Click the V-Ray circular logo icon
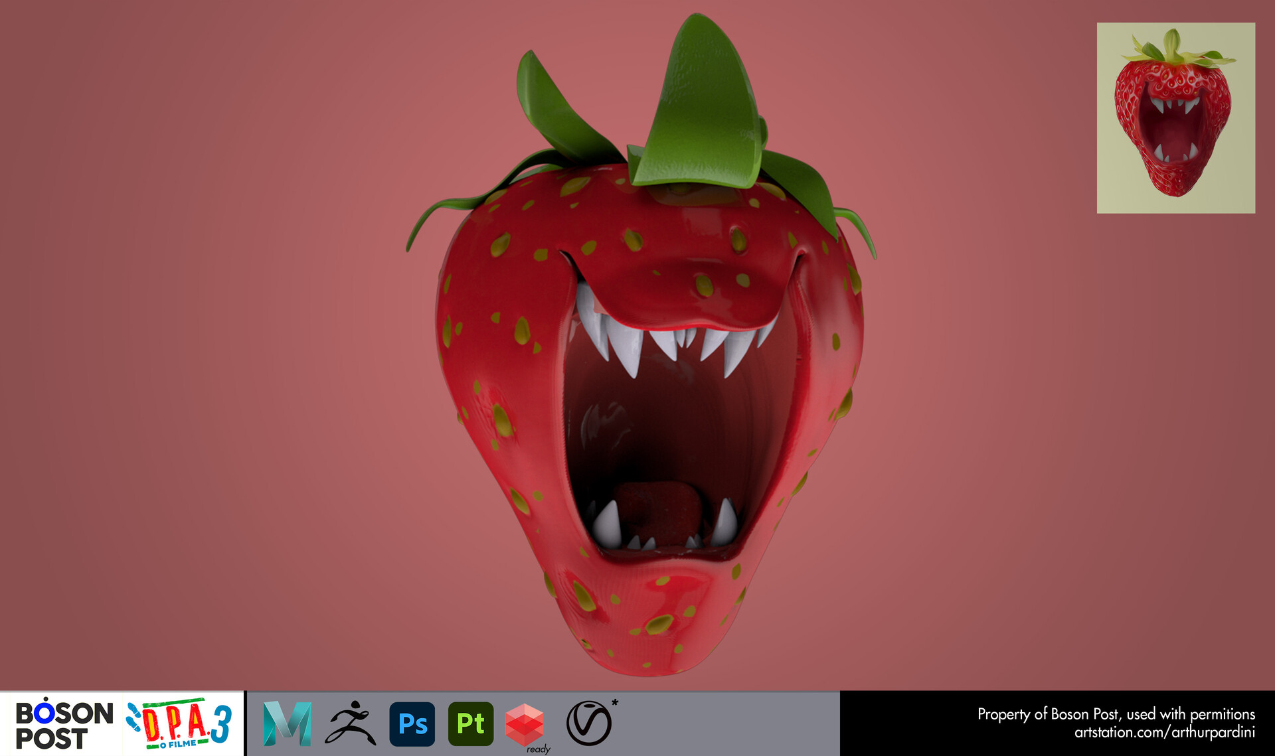 point(588,723)
